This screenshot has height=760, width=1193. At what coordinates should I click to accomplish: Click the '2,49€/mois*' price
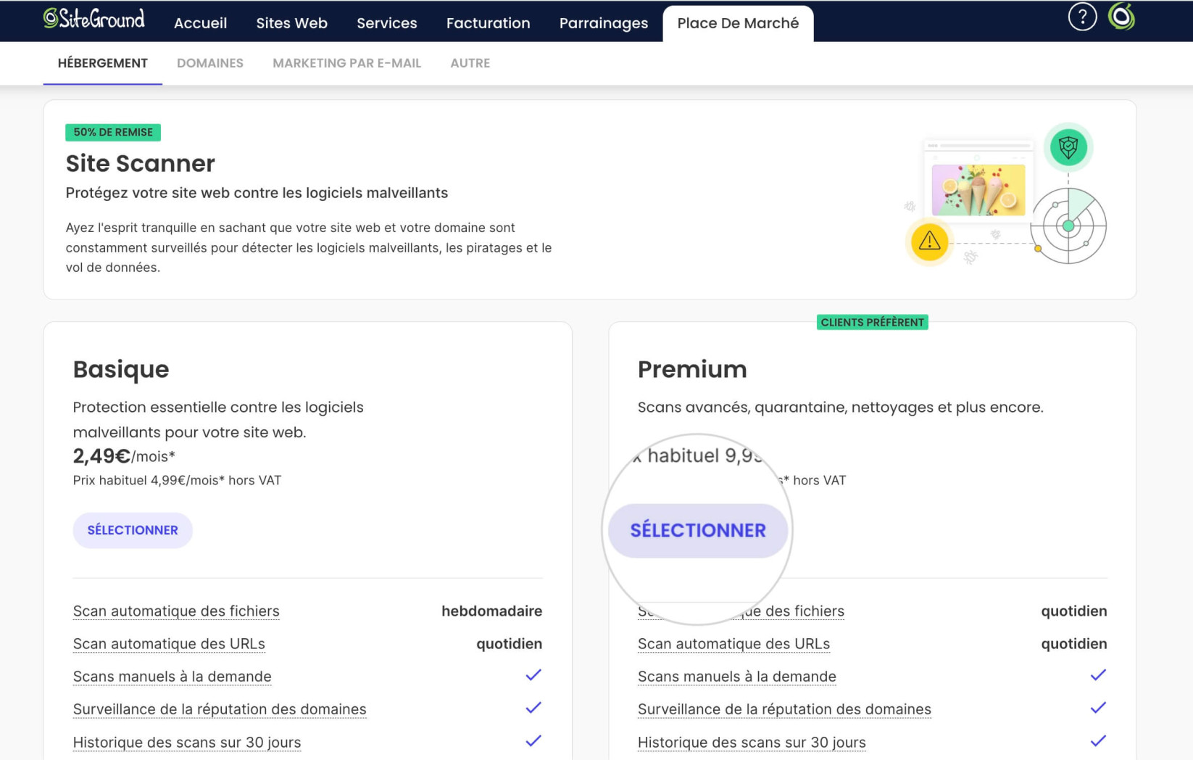124,456
